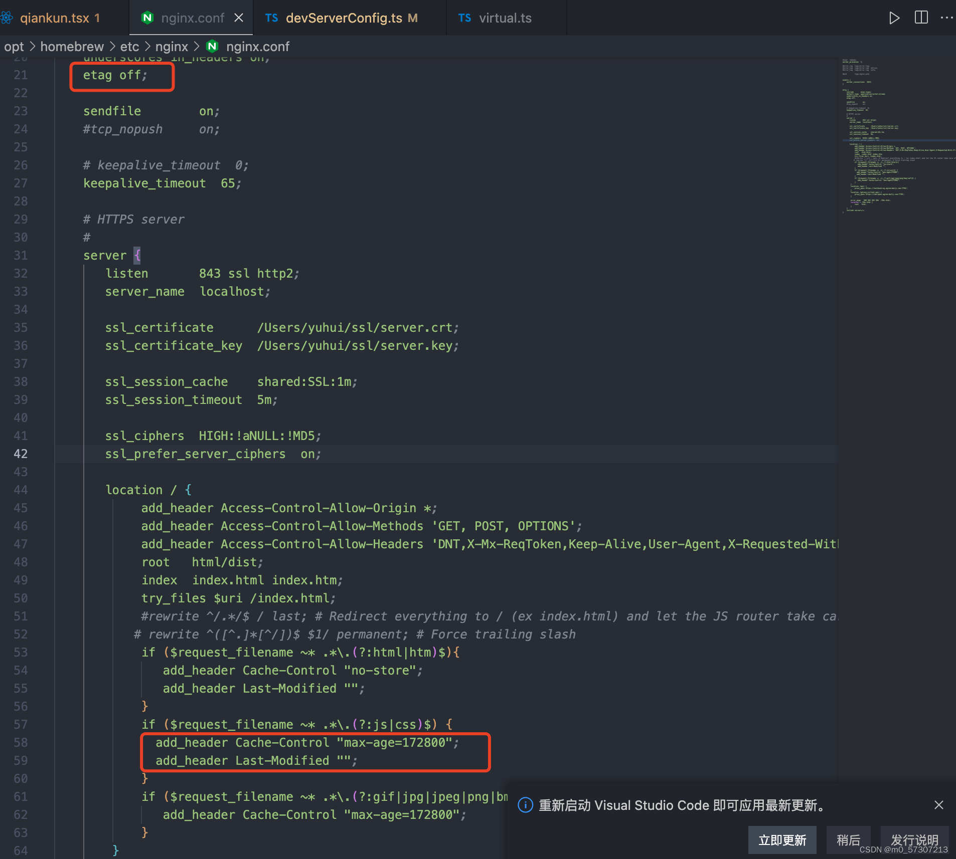Split the editor with the layout icon
The image size is (956, 859).
921,18
